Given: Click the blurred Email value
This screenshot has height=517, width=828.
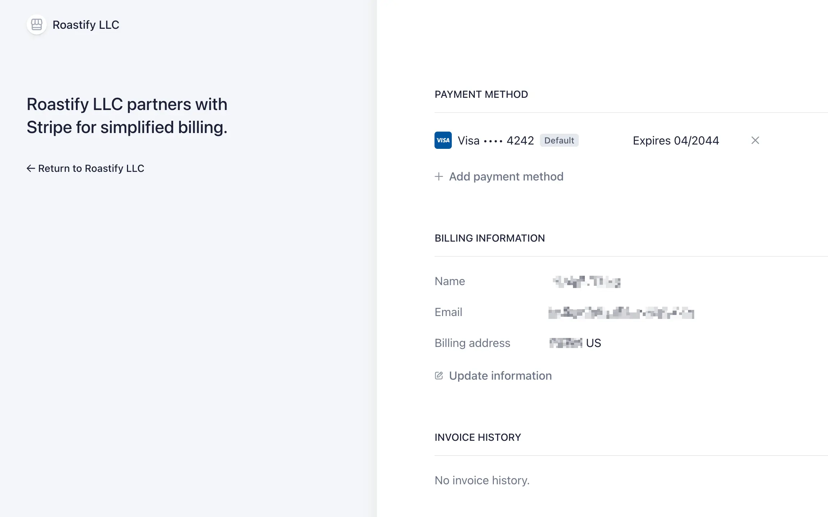Looking at the screenshot, I should (x=621, y=312).
